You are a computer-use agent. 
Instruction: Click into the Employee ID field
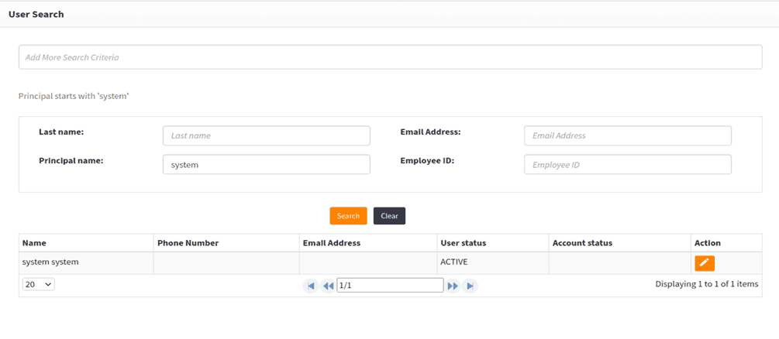coord(627,165)
